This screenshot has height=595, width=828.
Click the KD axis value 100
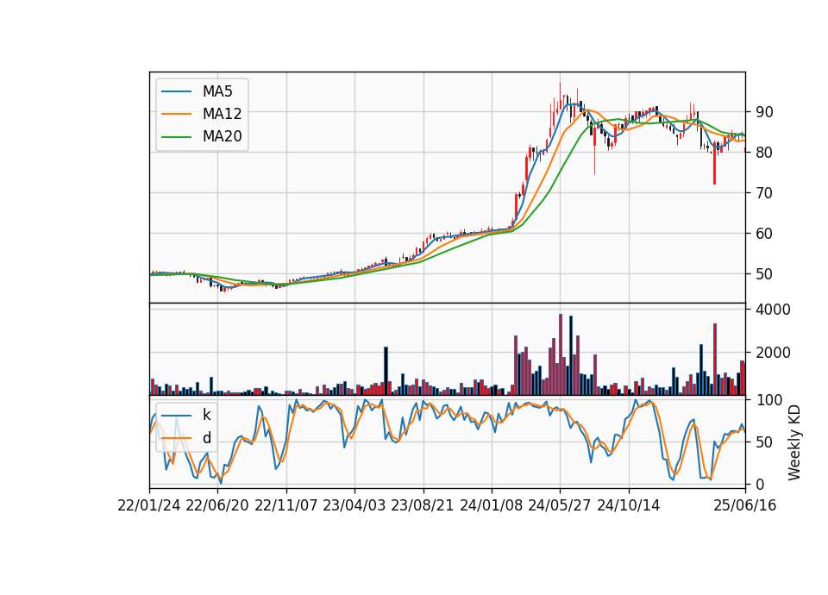(x=768, y=400)
